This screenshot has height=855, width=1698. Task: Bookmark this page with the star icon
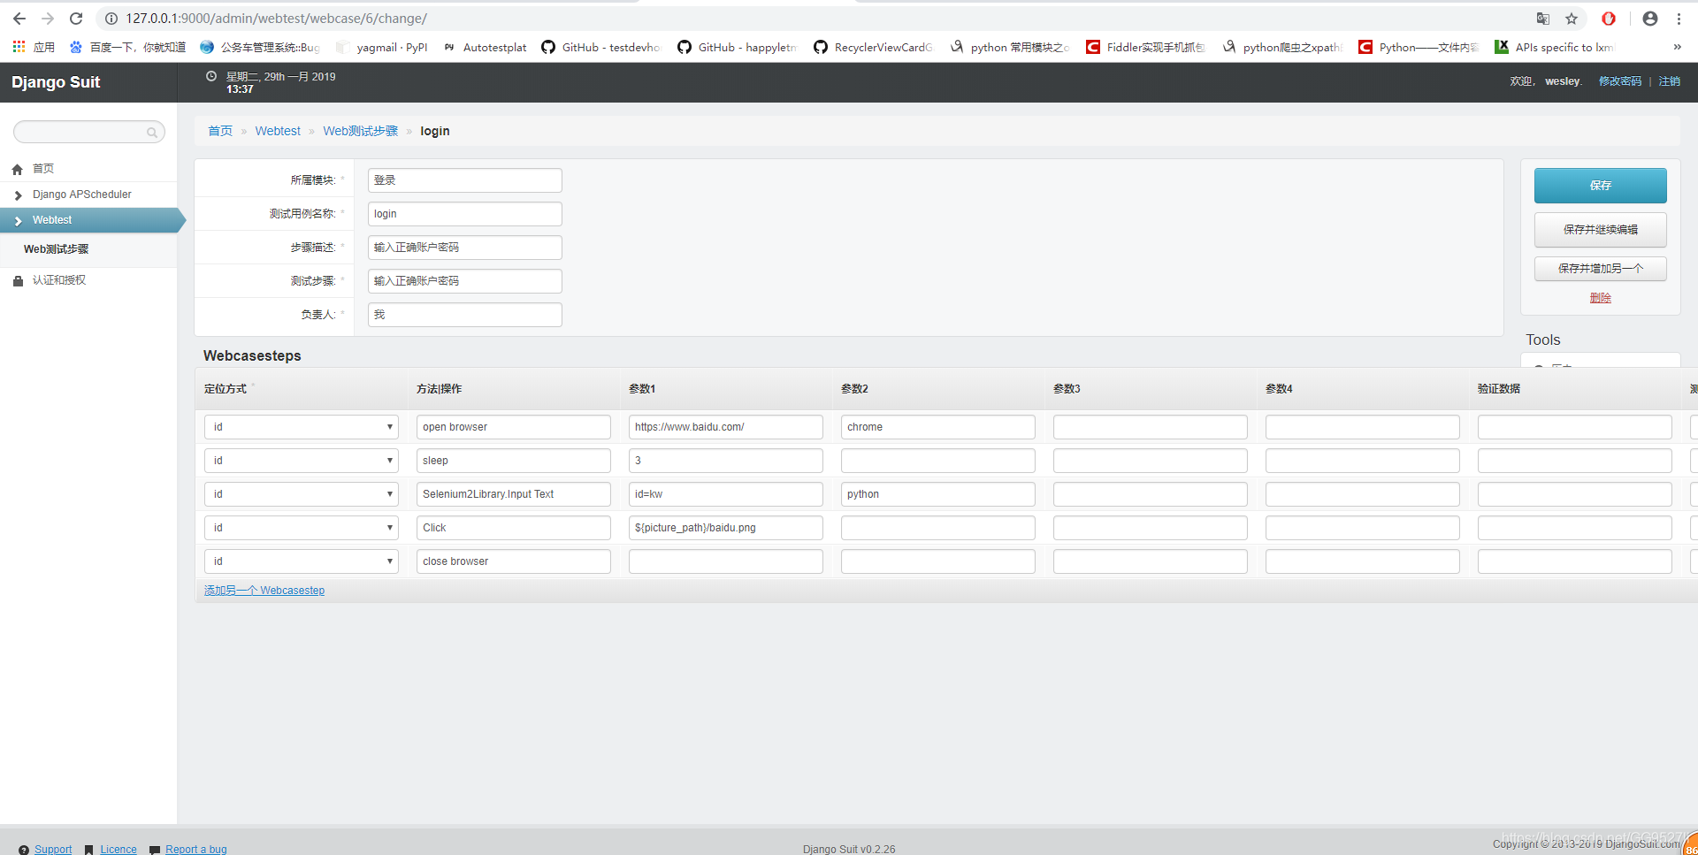coord(1572,19)
